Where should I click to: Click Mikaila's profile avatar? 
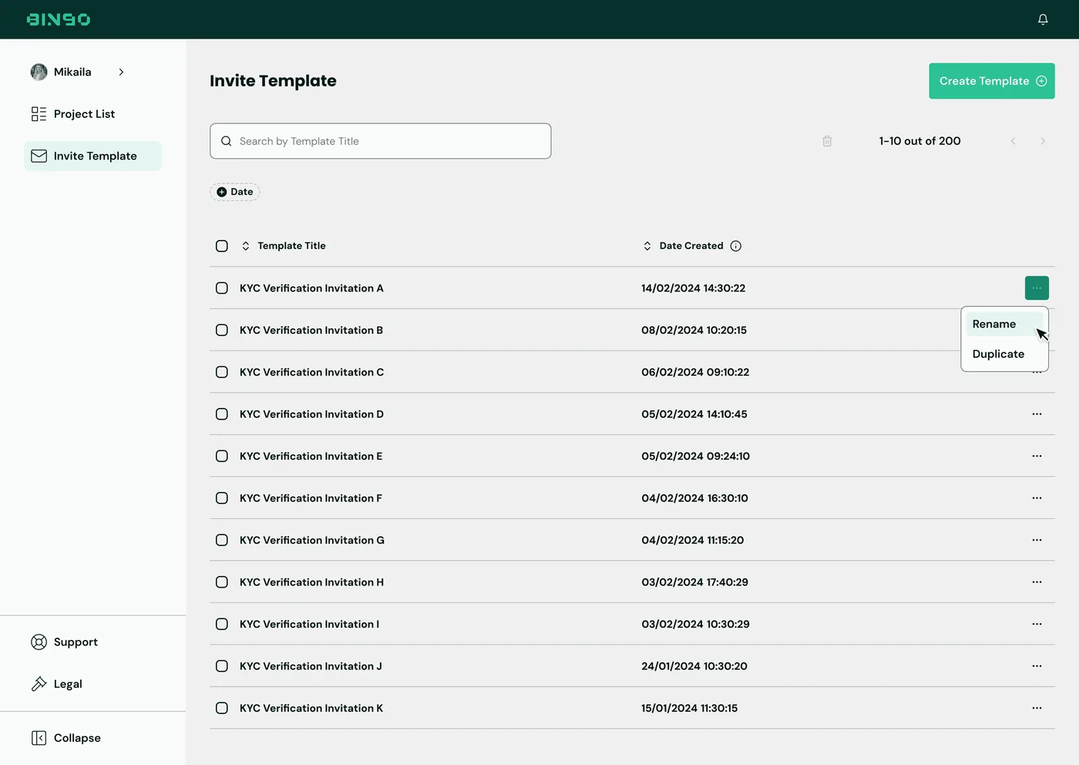(39, 72)
